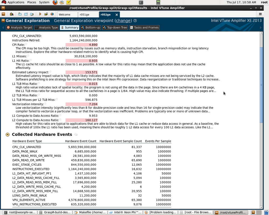
Task: Switch to GraspR-build-des taskbar window
Action: [x=55, y=212]
